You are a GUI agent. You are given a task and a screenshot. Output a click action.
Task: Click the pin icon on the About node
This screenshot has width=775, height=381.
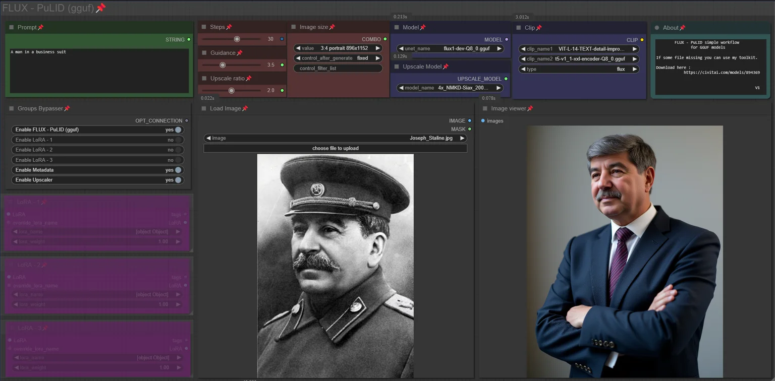683,28
